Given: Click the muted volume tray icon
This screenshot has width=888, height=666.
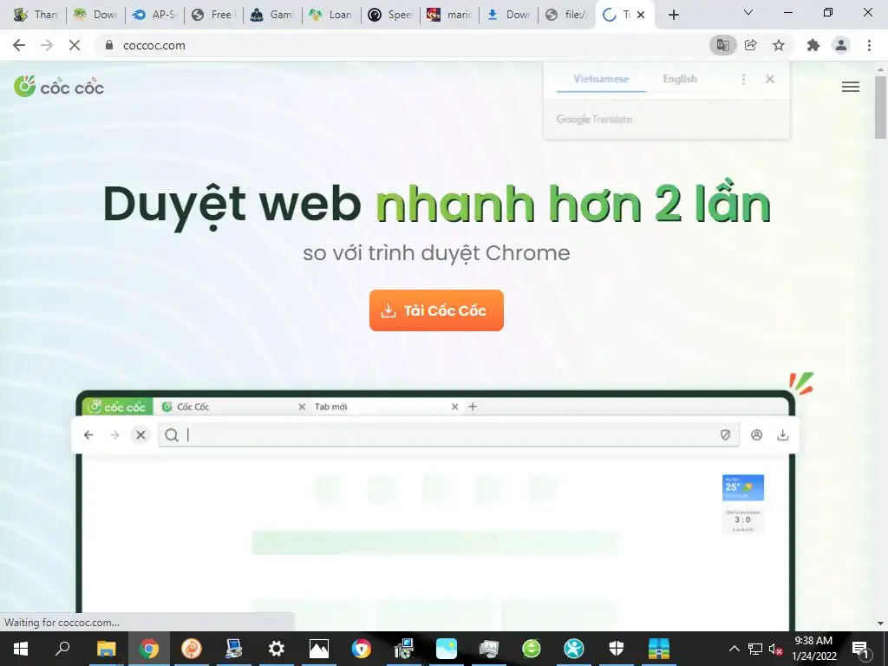Looking at the screenshot, I should (775, 649).
